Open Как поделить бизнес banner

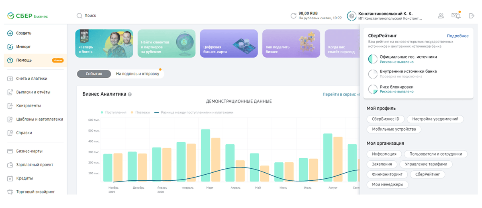pos(291,43)
